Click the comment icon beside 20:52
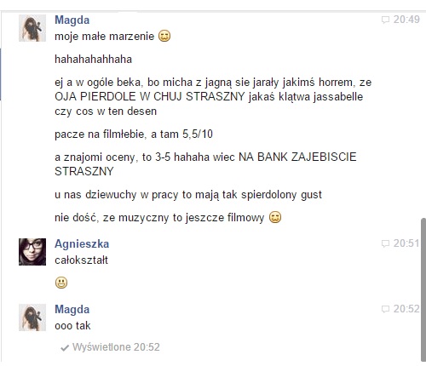The image size is (426, 366). 385,309
